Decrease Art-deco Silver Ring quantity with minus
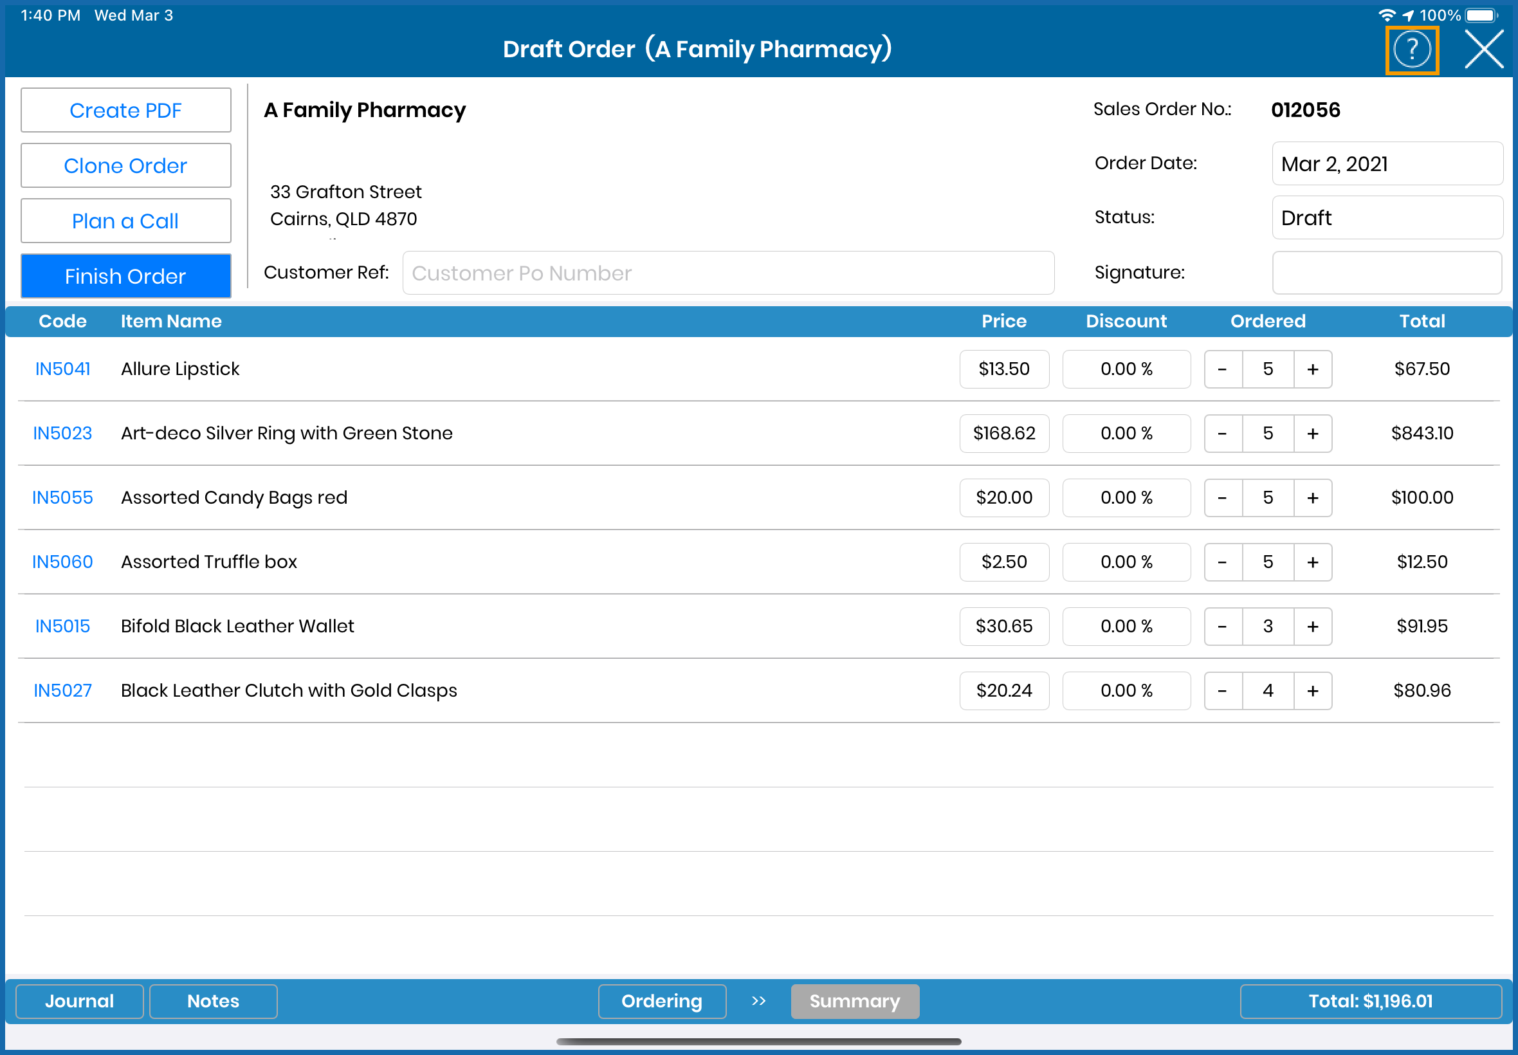1518x1055 pixels. [x=1222, y=434]
